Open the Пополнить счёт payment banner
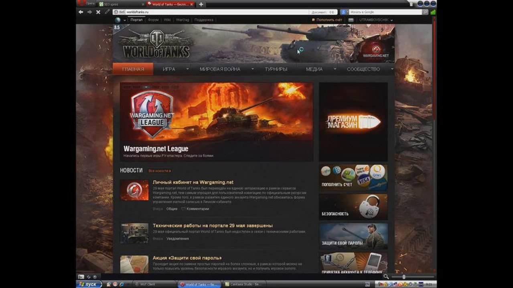 pyautogui.click(x=353, y=177)
